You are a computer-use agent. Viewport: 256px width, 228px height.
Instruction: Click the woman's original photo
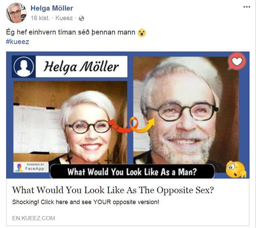[x=70, y=122]
